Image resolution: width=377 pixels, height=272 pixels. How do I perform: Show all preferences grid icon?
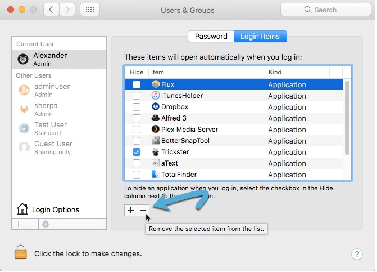point(90,10)
